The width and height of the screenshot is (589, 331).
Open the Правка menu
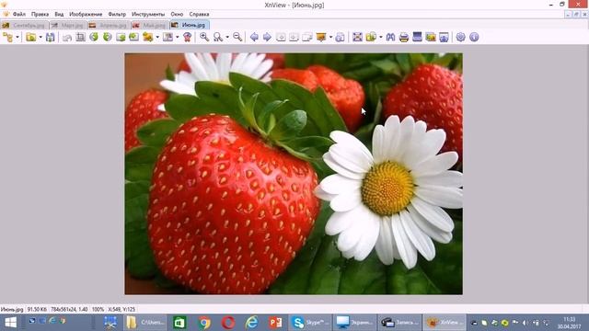pyautogui.click(x=40, y=15)
